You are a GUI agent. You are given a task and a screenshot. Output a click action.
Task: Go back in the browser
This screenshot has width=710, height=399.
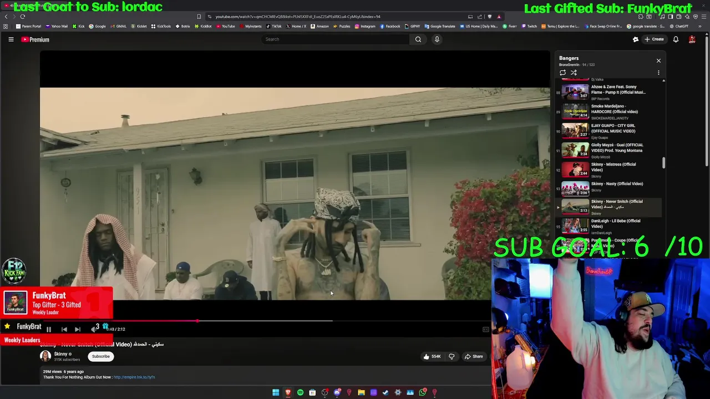(x=6, y=17)
